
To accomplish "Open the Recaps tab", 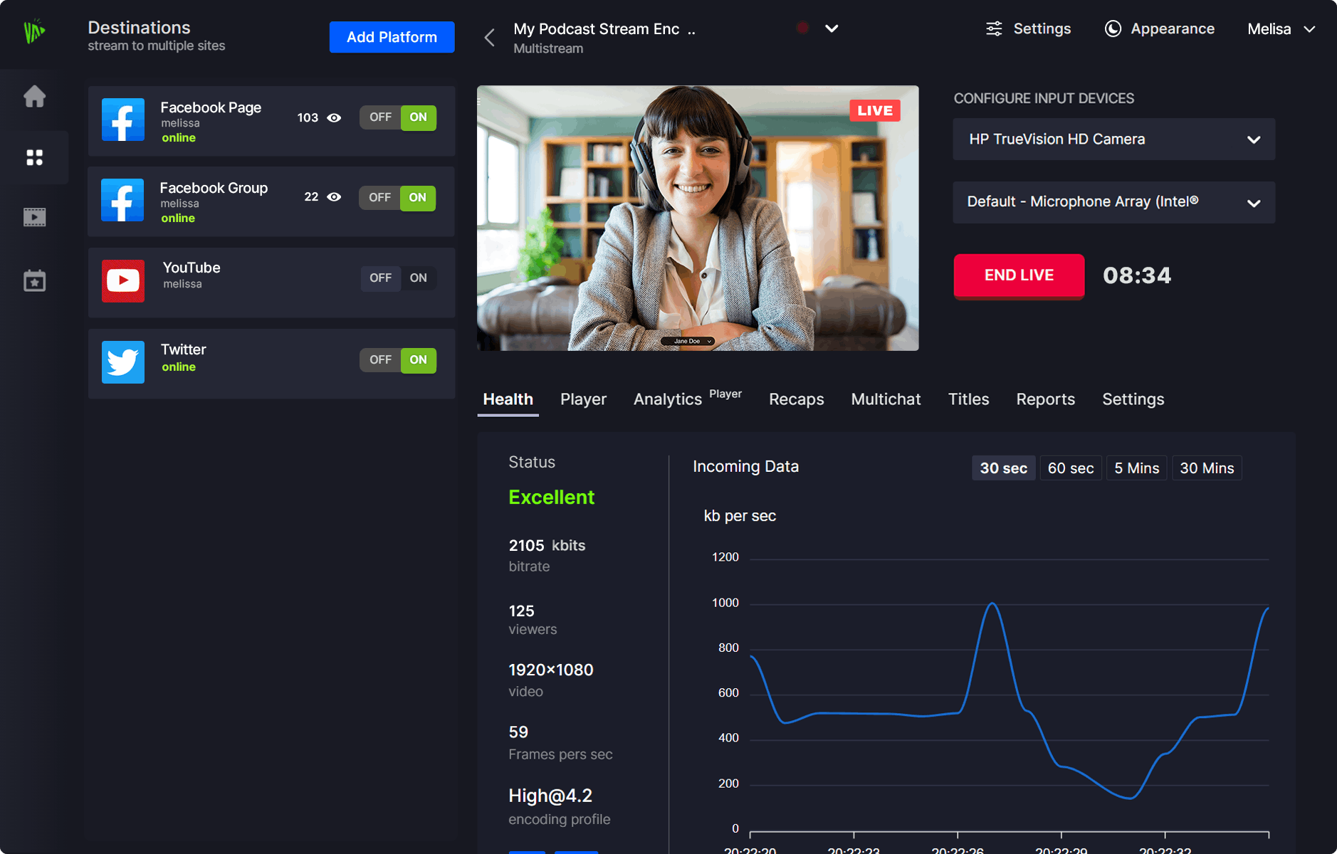I will point(796,399).
